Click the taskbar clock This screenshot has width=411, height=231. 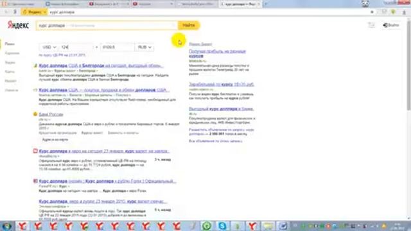click(397, 226)
